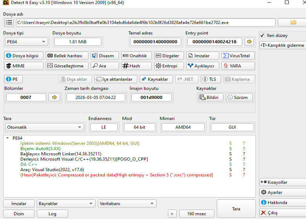Screen dimensions: 306x219
Task: Click the Dosya adı file path field
Action: tap(145, 22)
